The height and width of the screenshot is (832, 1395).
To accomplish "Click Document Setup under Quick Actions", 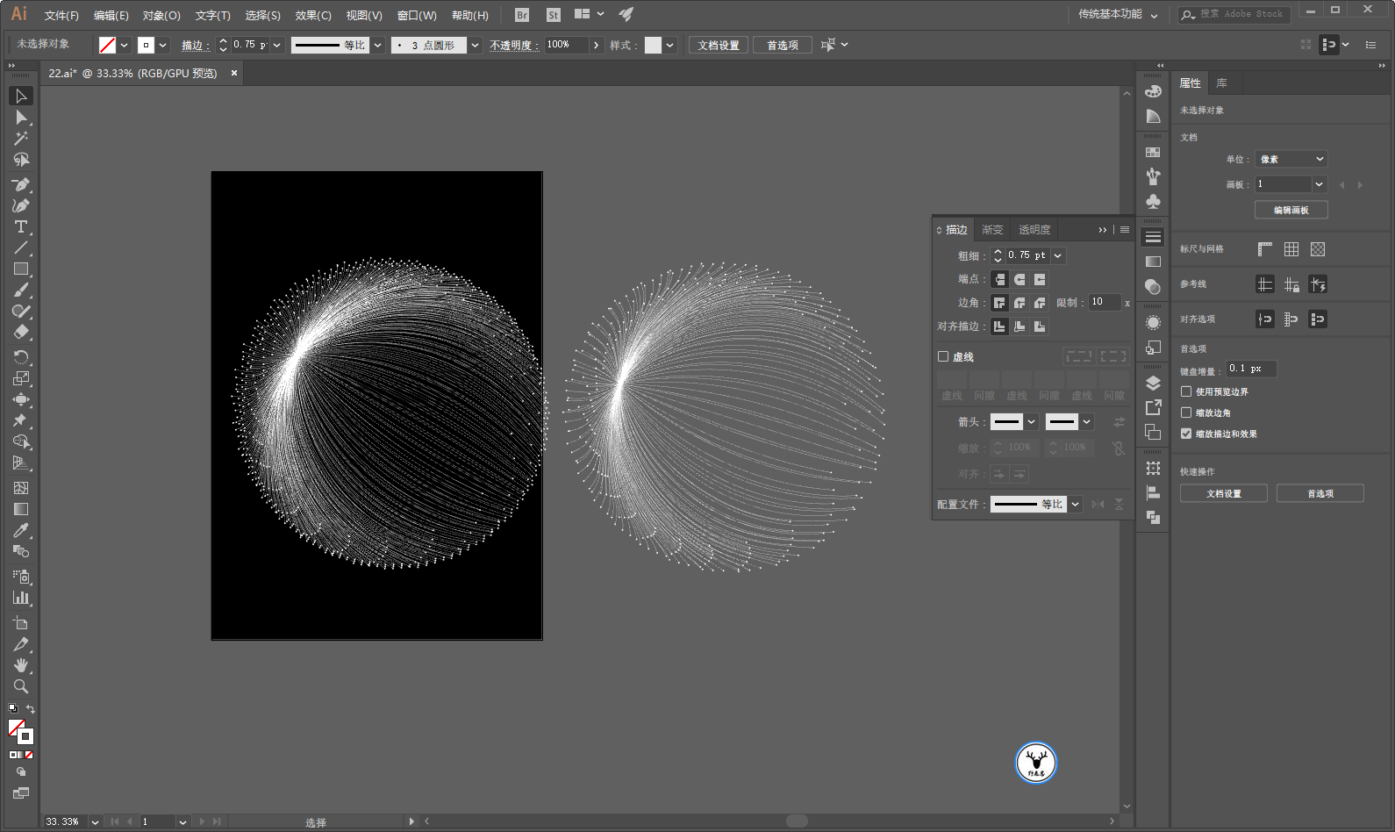I will [x=1223, y=493].
